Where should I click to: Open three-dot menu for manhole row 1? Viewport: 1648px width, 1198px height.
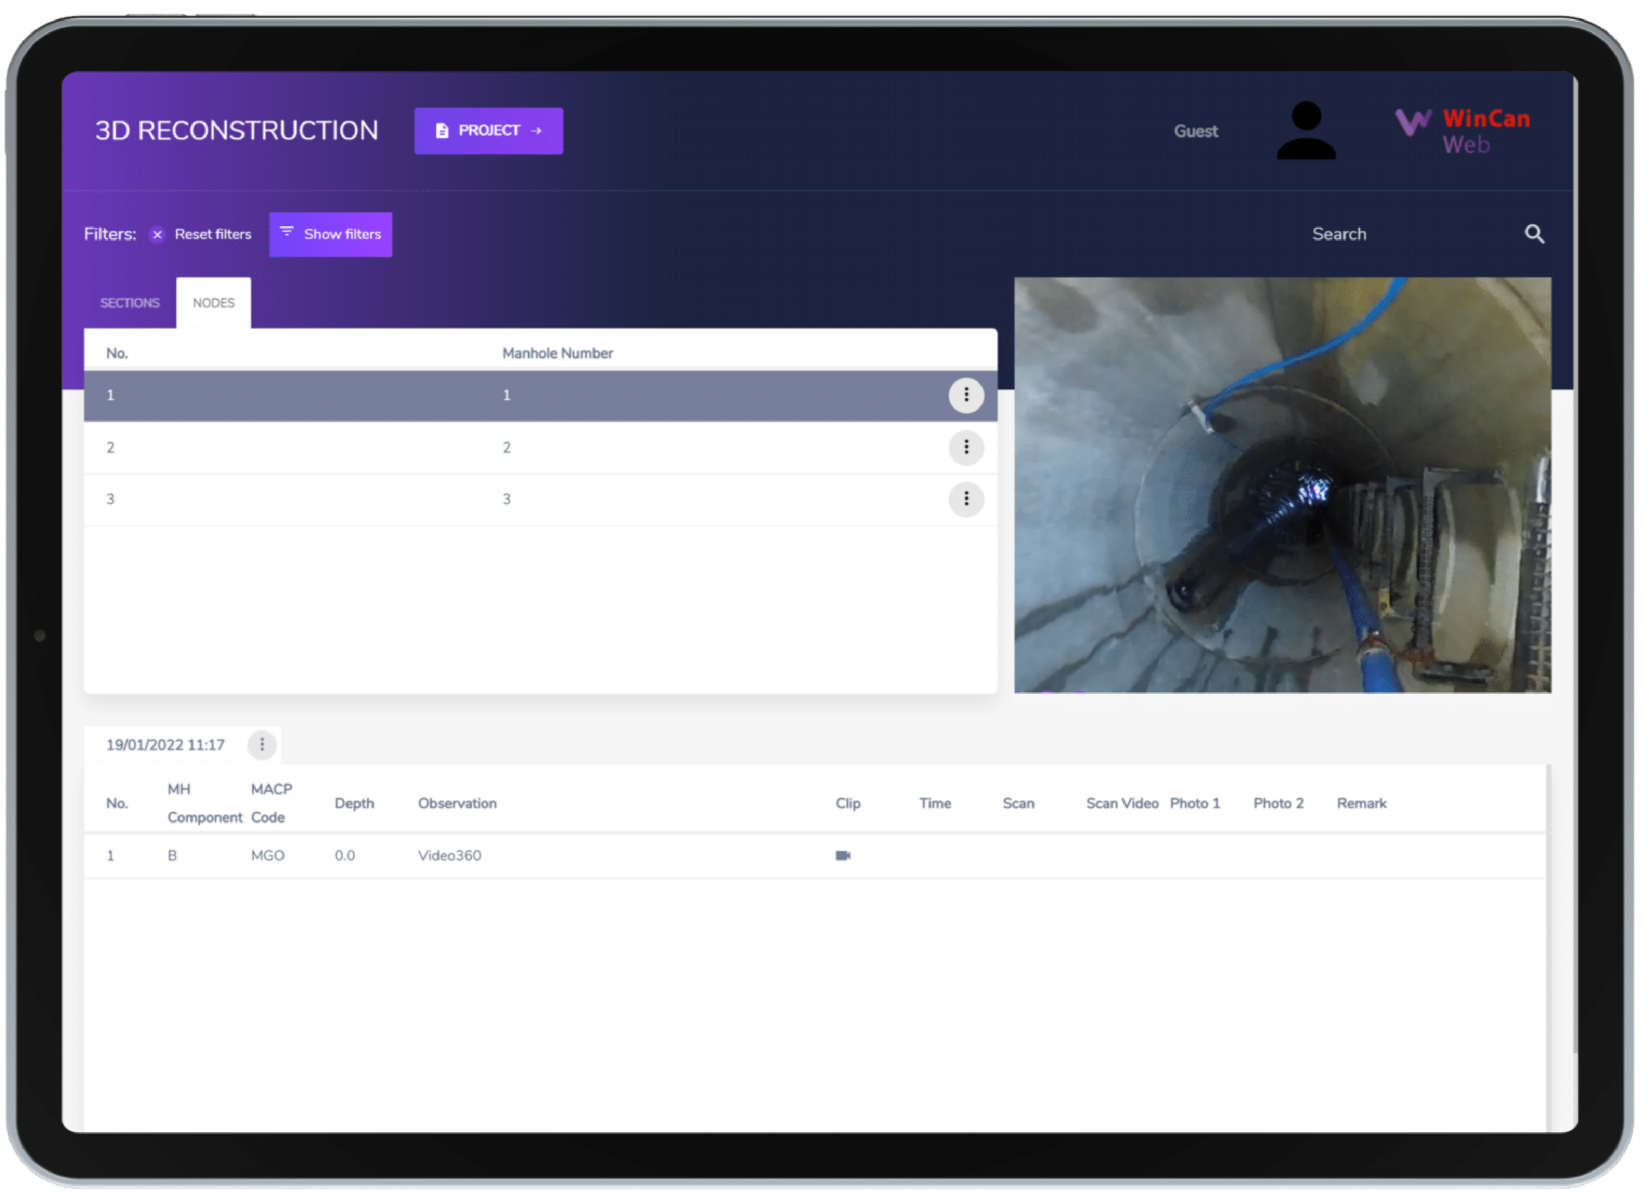(966, 395)
